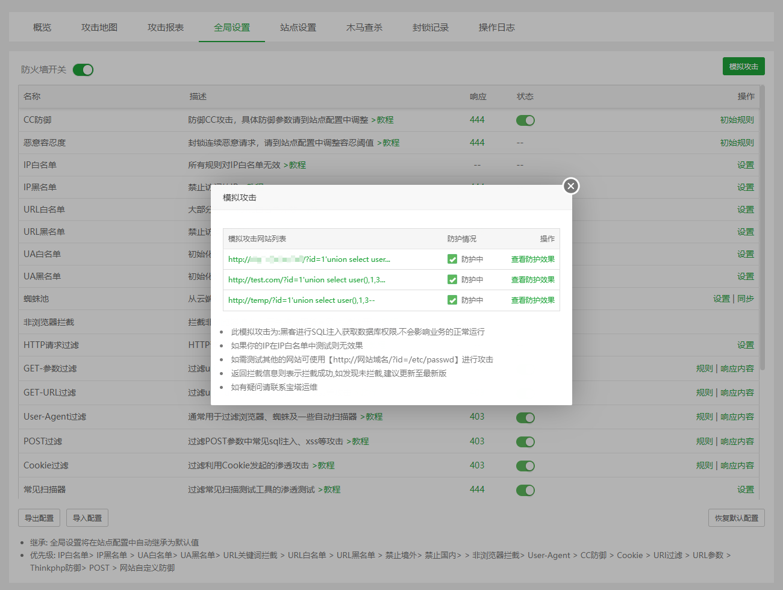The height and width of the screenshot is (590, 783).
Task: Switch to the 站点设置 tab
Action: [x=298, y=28]
